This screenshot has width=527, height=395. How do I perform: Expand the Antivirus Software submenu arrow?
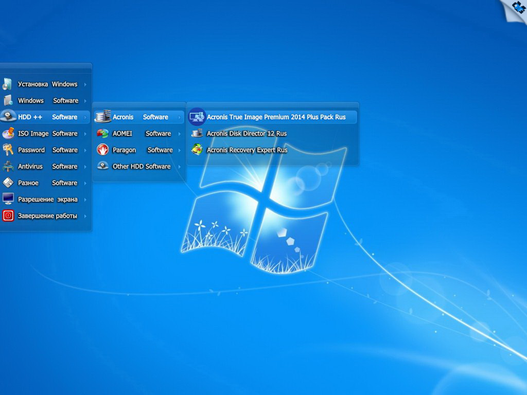coord(85,167)
